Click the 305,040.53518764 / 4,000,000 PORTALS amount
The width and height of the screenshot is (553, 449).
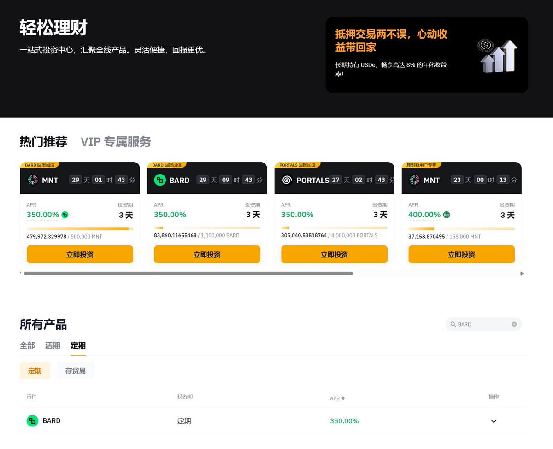pyautogui.click(x=329, y=235)
